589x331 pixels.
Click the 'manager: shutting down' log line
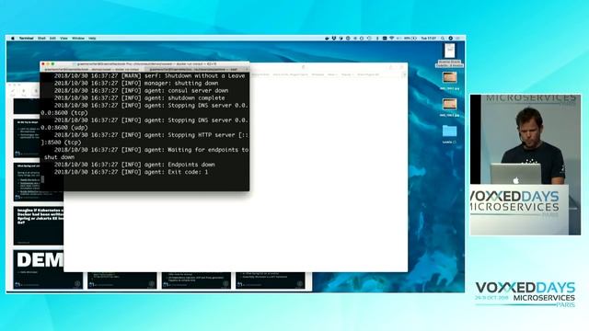pyautogui.click(x=136, y=84)
